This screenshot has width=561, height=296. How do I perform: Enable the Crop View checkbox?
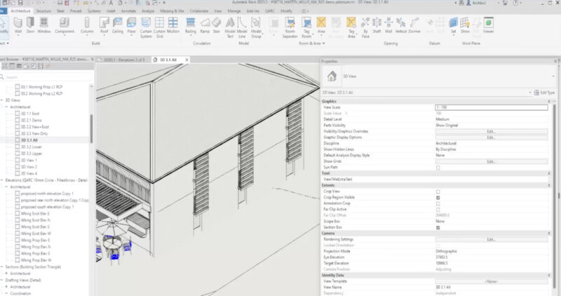pyautogui.click(x=438, y=191)
